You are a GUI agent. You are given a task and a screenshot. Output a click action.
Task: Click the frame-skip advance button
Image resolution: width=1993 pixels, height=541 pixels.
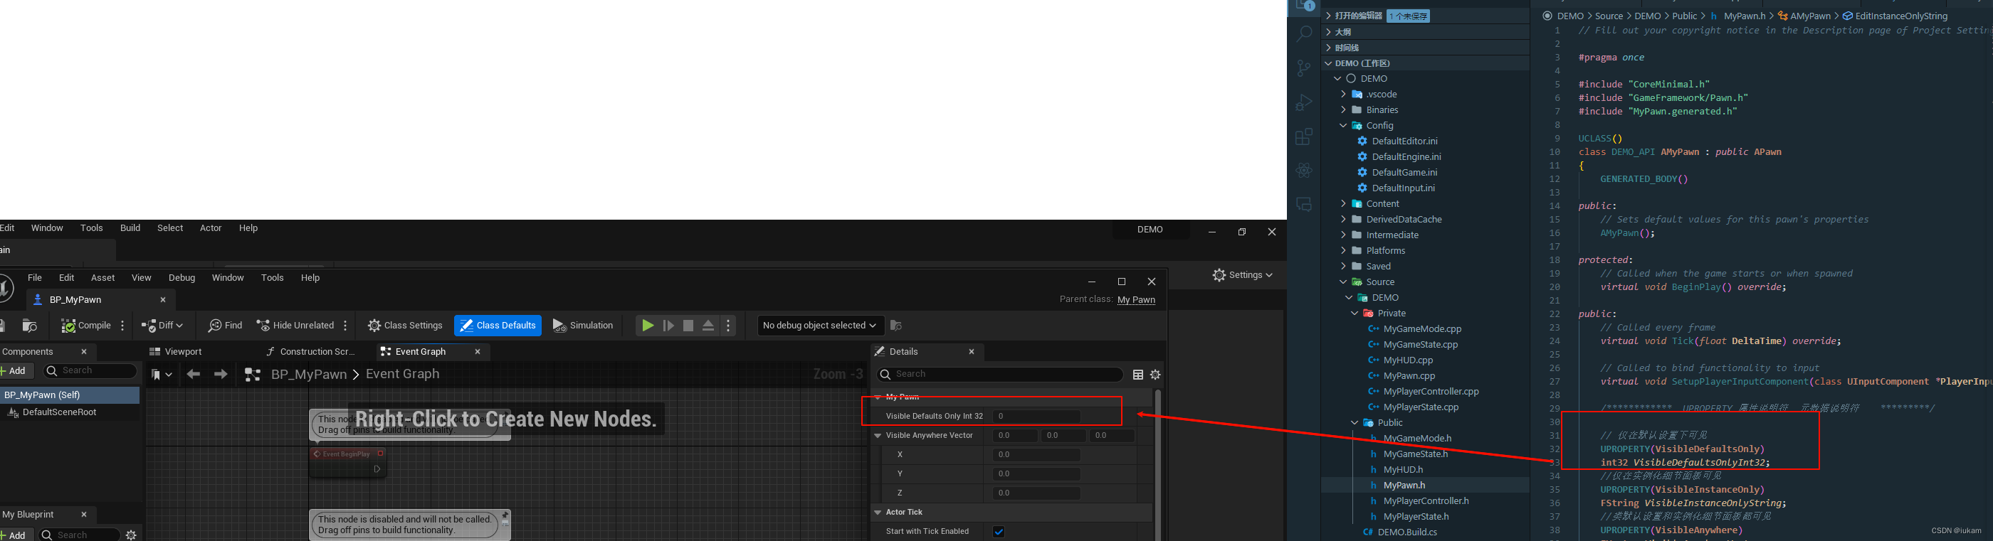[x=668, y=326]
